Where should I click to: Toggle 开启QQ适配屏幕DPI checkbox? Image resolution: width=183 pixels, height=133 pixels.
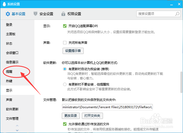coord(65,26)
